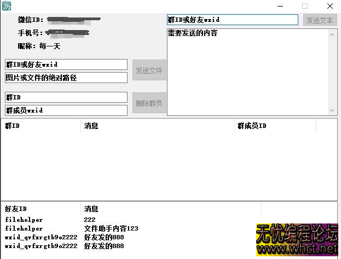The width and height of the screenshot is (341, 259).
Task: Click the content area scroll-down arrow
Action: (x=332, y=110)
